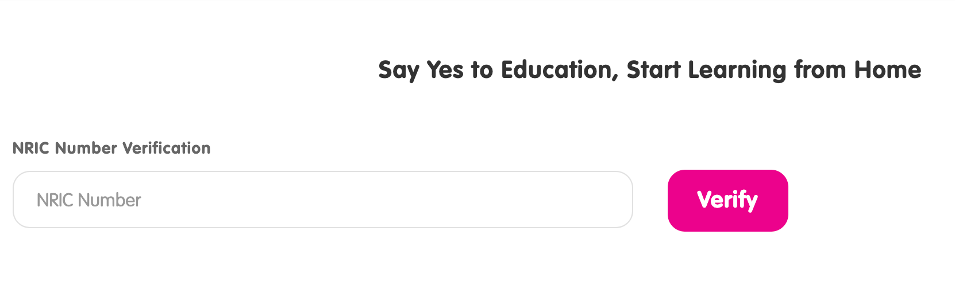This screenshot has height=297, width=955.
Task: Click the word Verification in the field label
Action: pos(167,148)
